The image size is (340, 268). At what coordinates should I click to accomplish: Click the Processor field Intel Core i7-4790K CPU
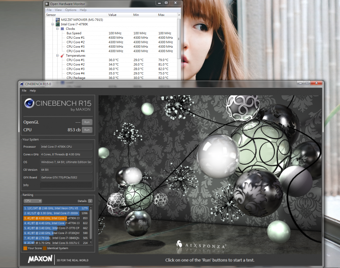coord(66,147)
